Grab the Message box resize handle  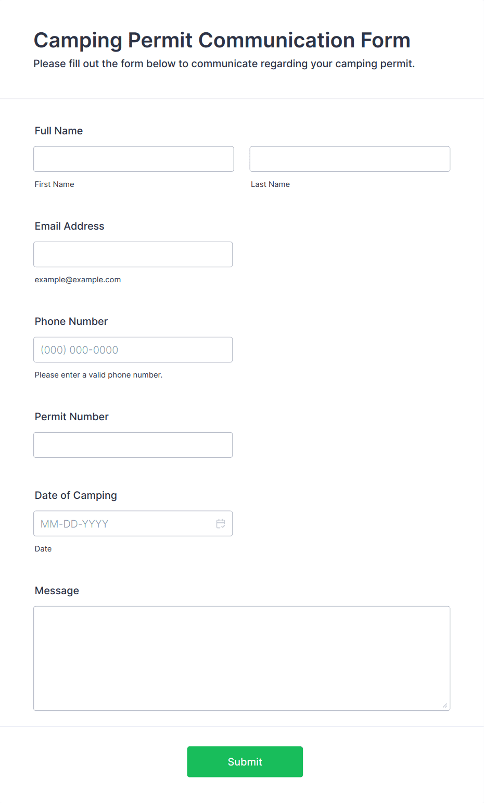tap(445, 706)
